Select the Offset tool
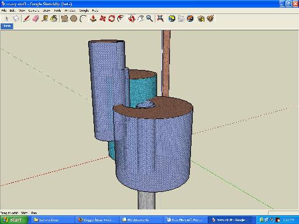299x224 pixels. tap(121, 19)
